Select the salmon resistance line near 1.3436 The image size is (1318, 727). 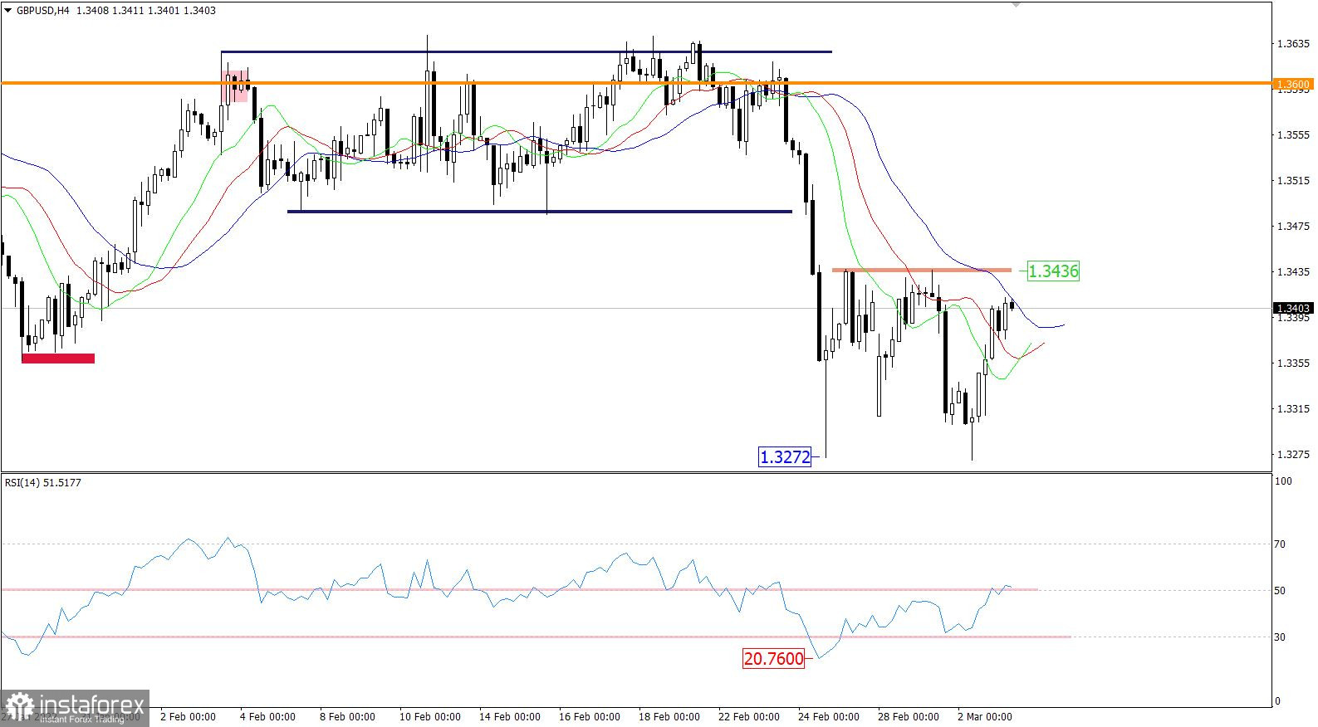point(922,270)
